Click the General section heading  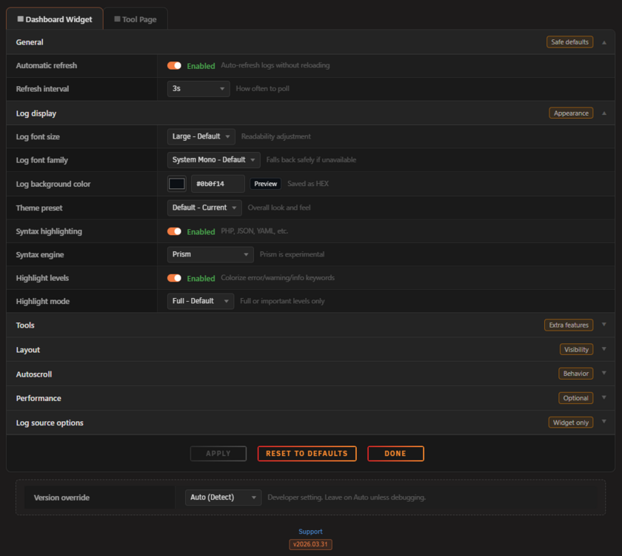coord(30,42)
